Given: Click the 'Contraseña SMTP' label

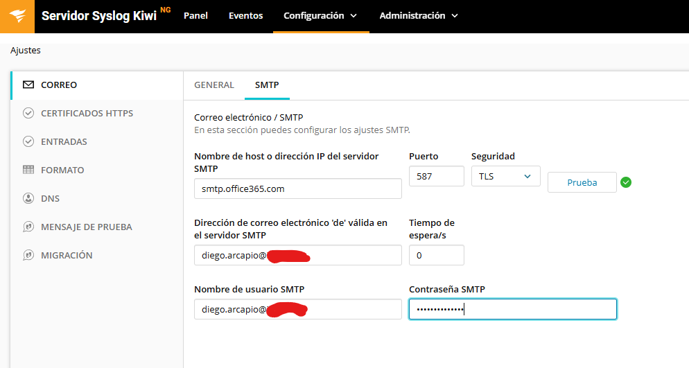Looking at the screenshot, I should click(447, 290).
